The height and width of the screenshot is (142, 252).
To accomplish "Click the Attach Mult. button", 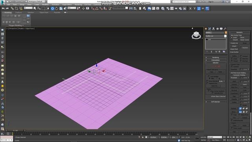I will pos(234,49).
